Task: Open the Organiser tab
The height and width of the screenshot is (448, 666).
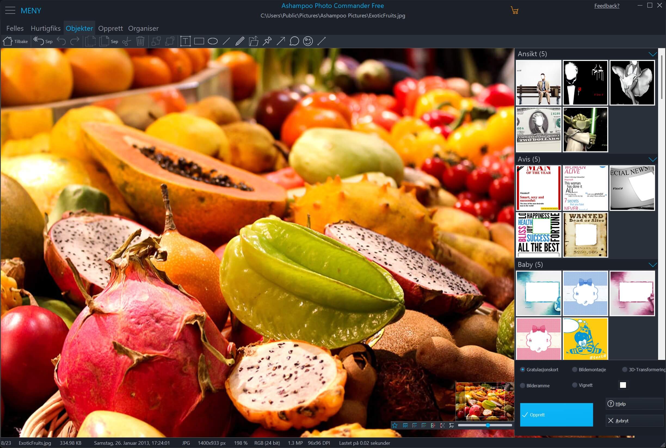Action: pyautogui.click(x=143, y=28)
